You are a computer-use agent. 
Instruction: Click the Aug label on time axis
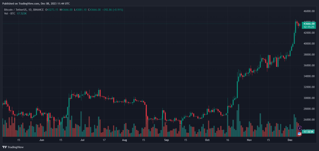(x=124, y=140)
